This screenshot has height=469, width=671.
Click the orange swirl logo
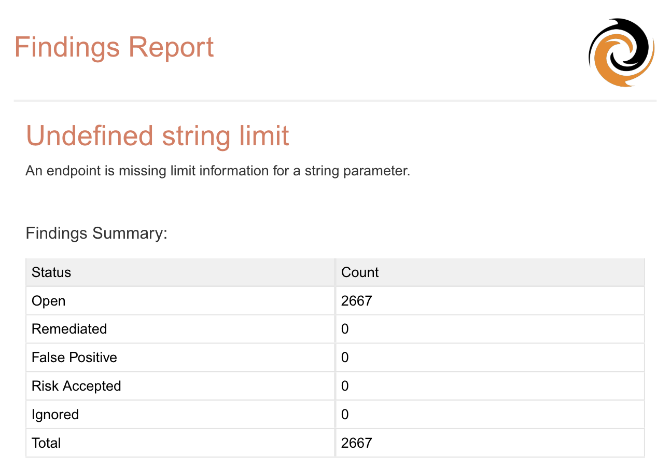click(x=621, y=52)
